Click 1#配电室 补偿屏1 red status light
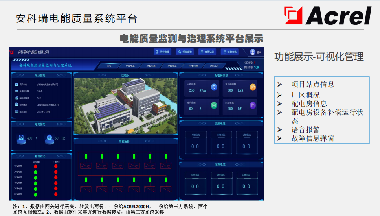Viewport: 380px width, 216px height. click(x=36, y=166)
